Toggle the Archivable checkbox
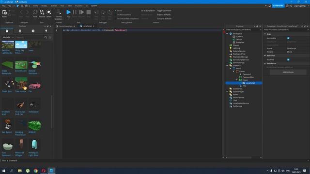The image size is (310, 174). [x=288, y=38]
